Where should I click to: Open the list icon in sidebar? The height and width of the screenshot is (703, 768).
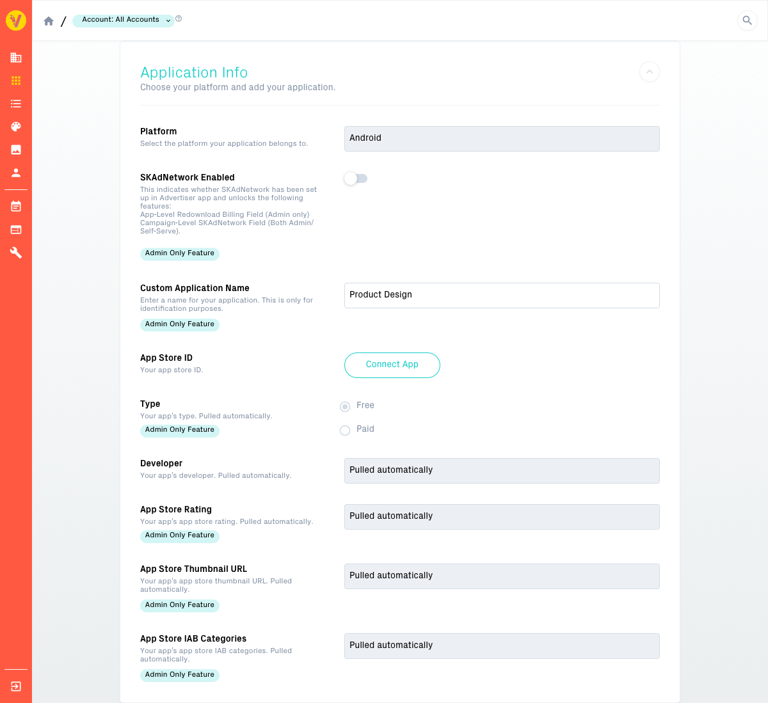[x=16, y=104]
